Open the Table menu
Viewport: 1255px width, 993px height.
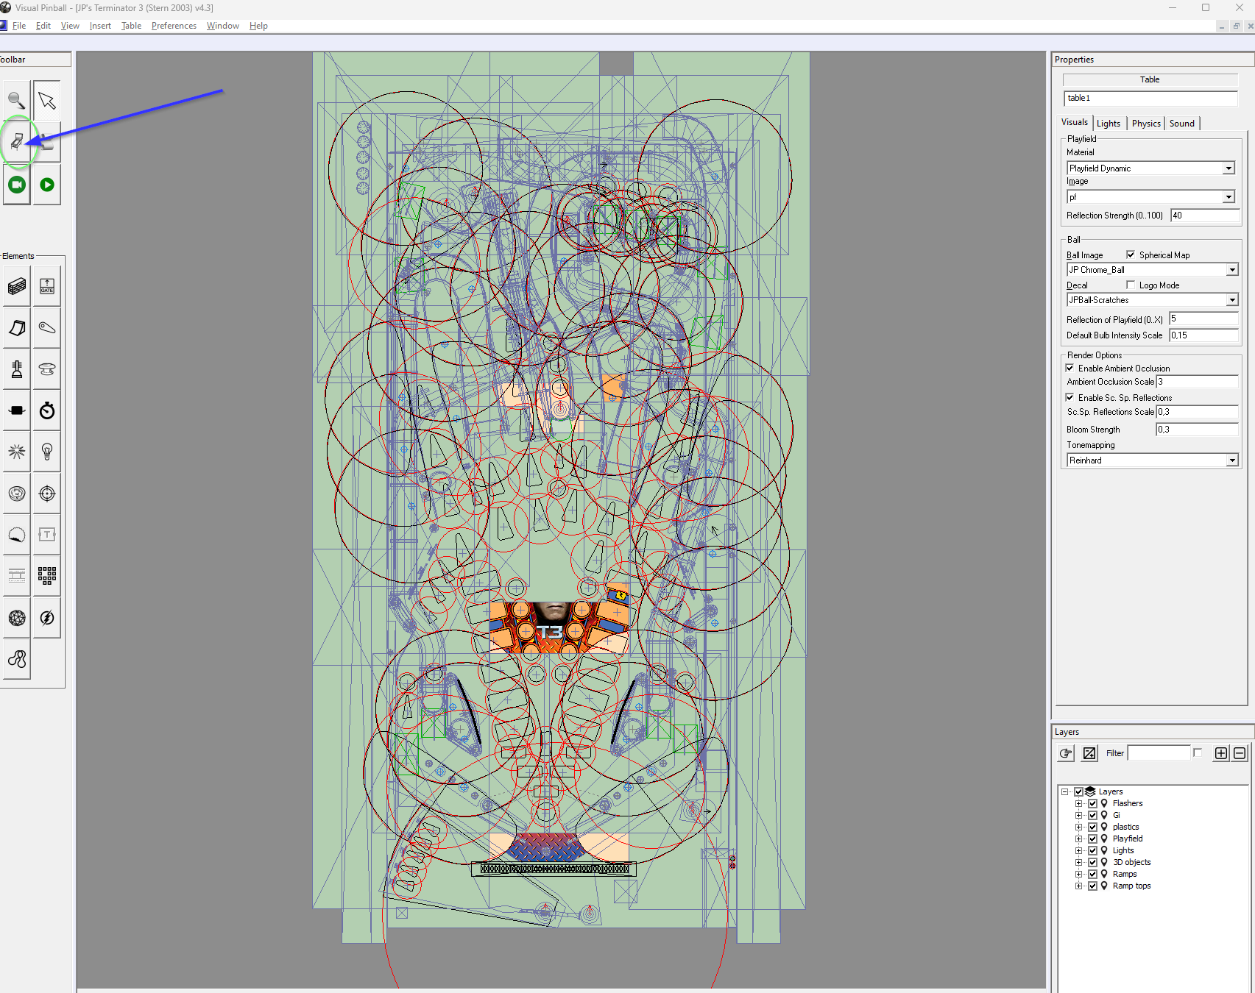[x=131, y=26]
